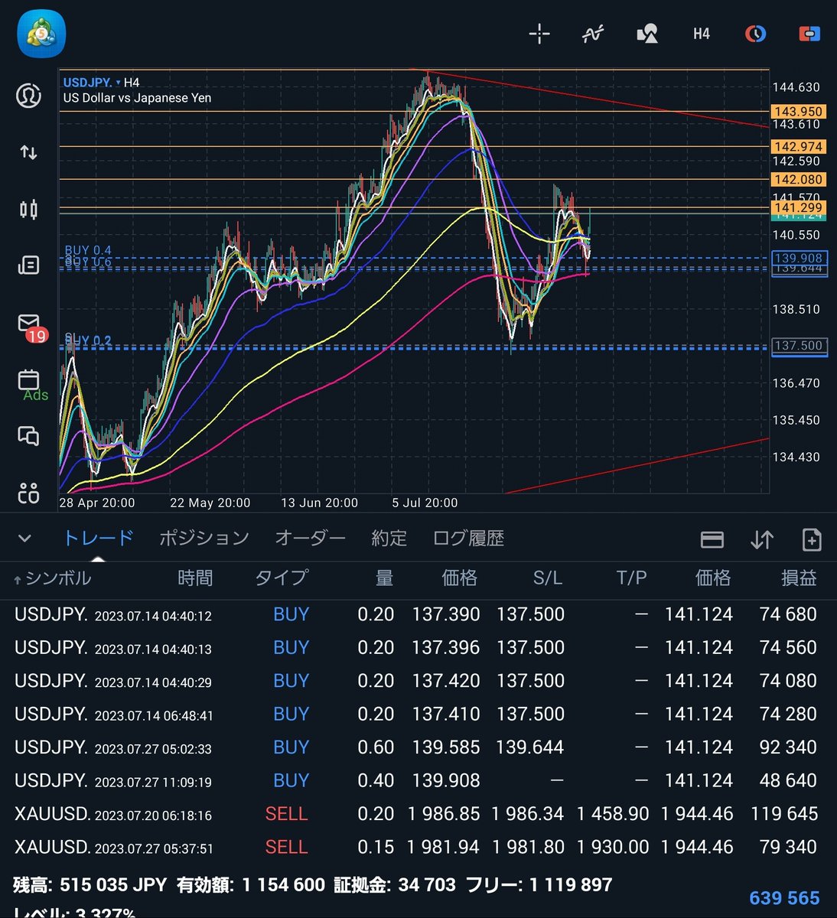Select USDJPY position opened at 04:40:12
This screenshot has height=918, width=837.
coord(418,614)
